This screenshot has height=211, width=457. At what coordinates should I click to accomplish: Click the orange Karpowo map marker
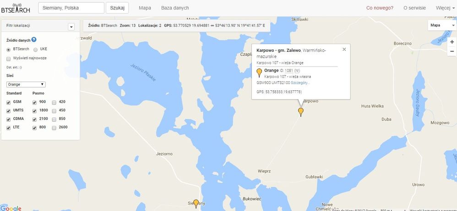point(301,112)
